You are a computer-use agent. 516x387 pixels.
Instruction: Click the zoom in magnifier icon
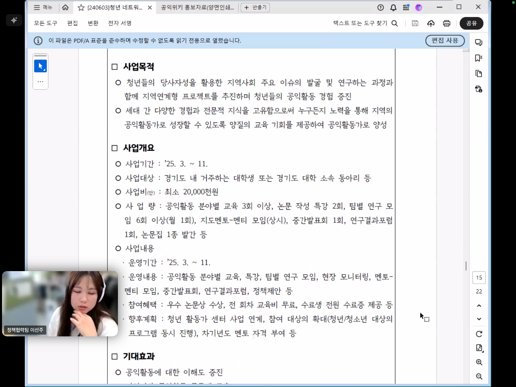[479, 362]
